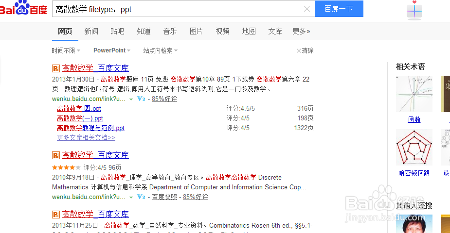Open the 视频 tab

pos(222,31)
